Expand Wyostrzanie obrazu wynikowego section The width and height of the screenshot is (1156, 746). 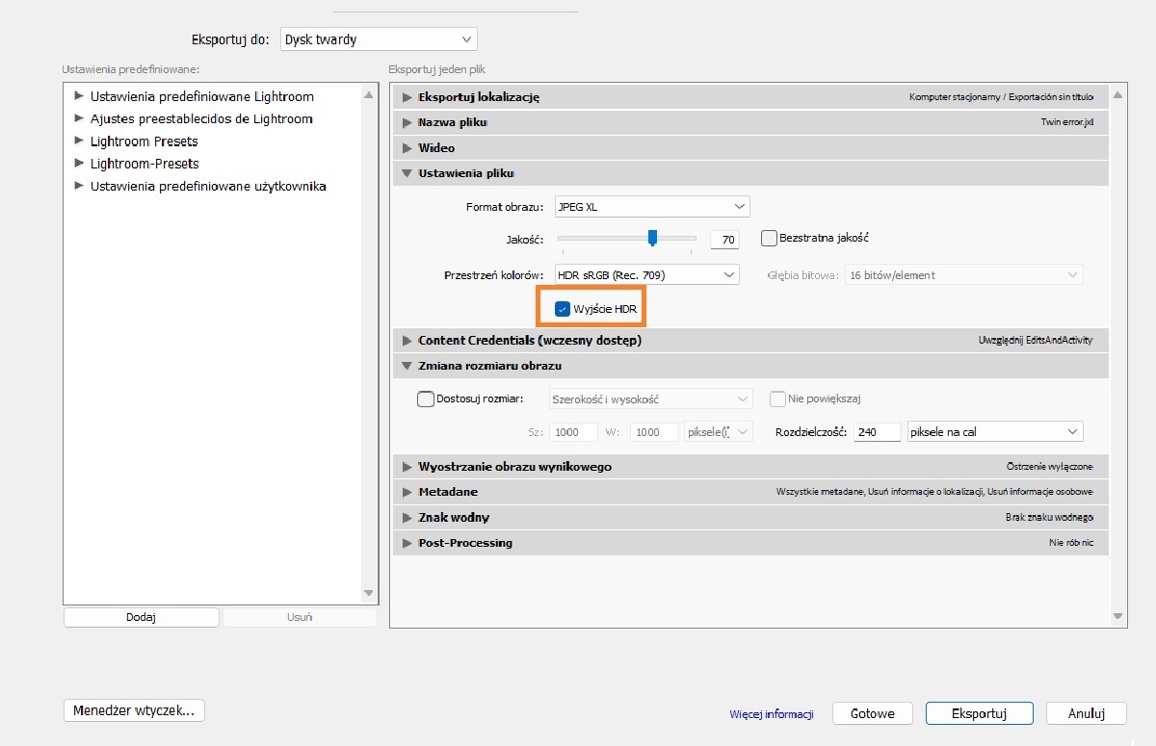click(x=407, y=467)
